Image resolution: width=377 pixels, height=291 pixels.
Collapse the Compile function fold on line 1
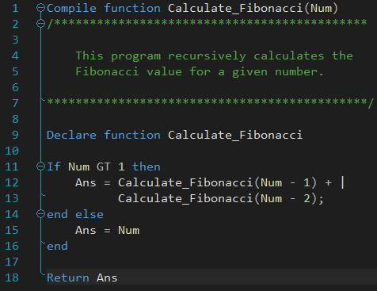pos(40,8)
